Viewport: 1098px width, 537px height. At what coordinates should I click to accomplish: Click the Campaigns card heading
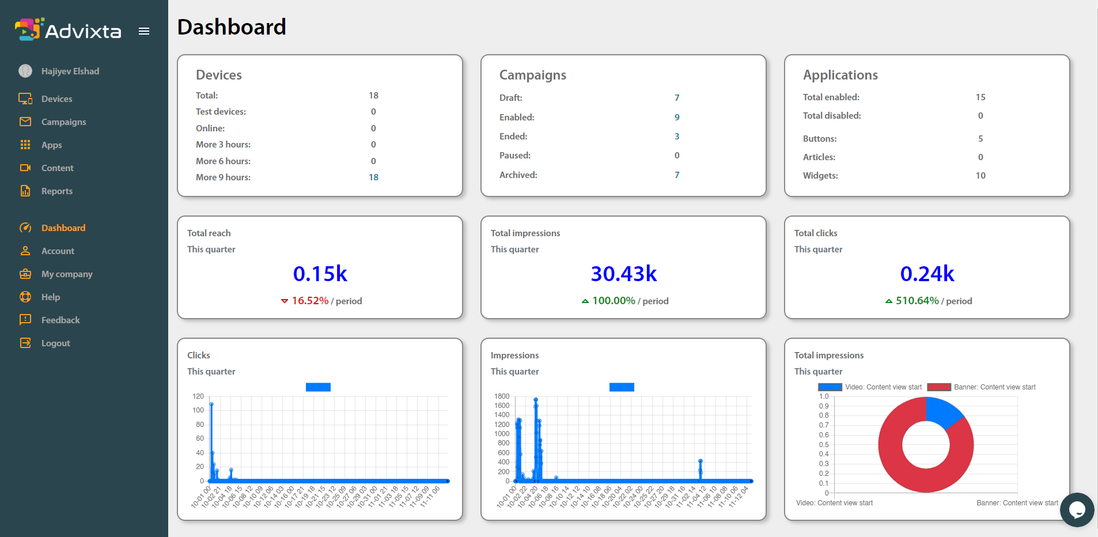click(533, 75)
